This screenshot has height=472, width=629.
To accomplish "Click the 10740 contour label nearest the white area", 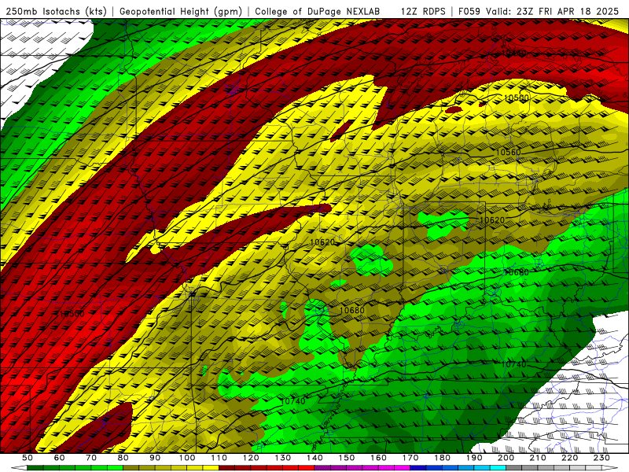I will coord(514,364).
